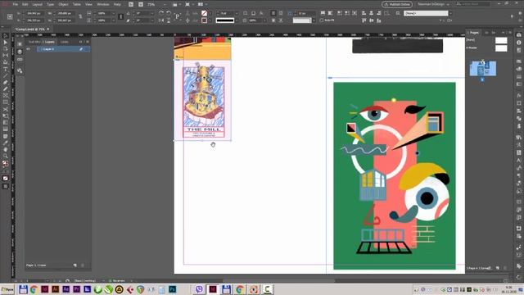
Task: Click the Start button on taskbar
Action: [7, 289]
